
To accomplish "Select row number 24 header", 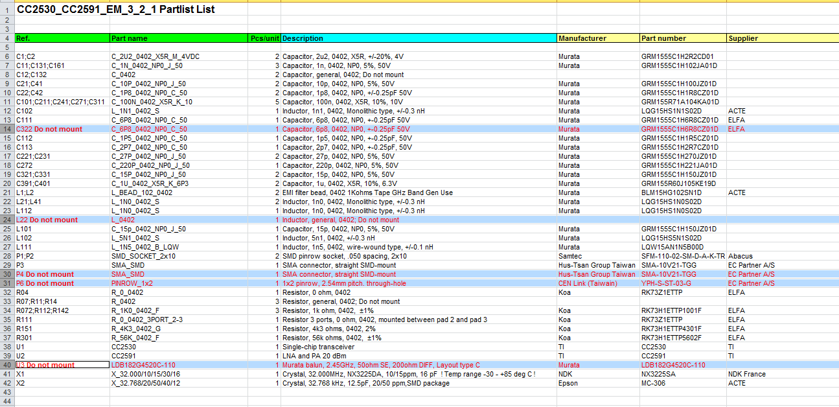I will pyautogui.click(x=7, y=220).
